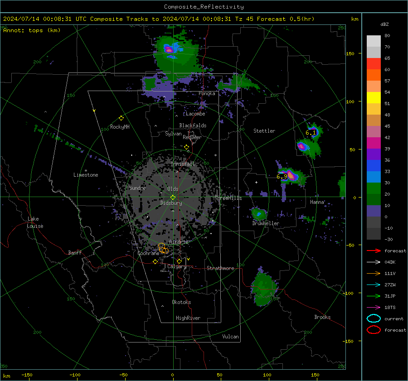Click the Hanna town label

317,202
